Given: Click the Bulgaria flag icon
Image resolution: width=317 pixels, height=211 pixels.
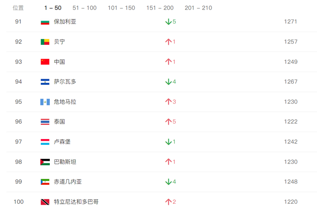Looking at the screenshot, I should (45, 22).
